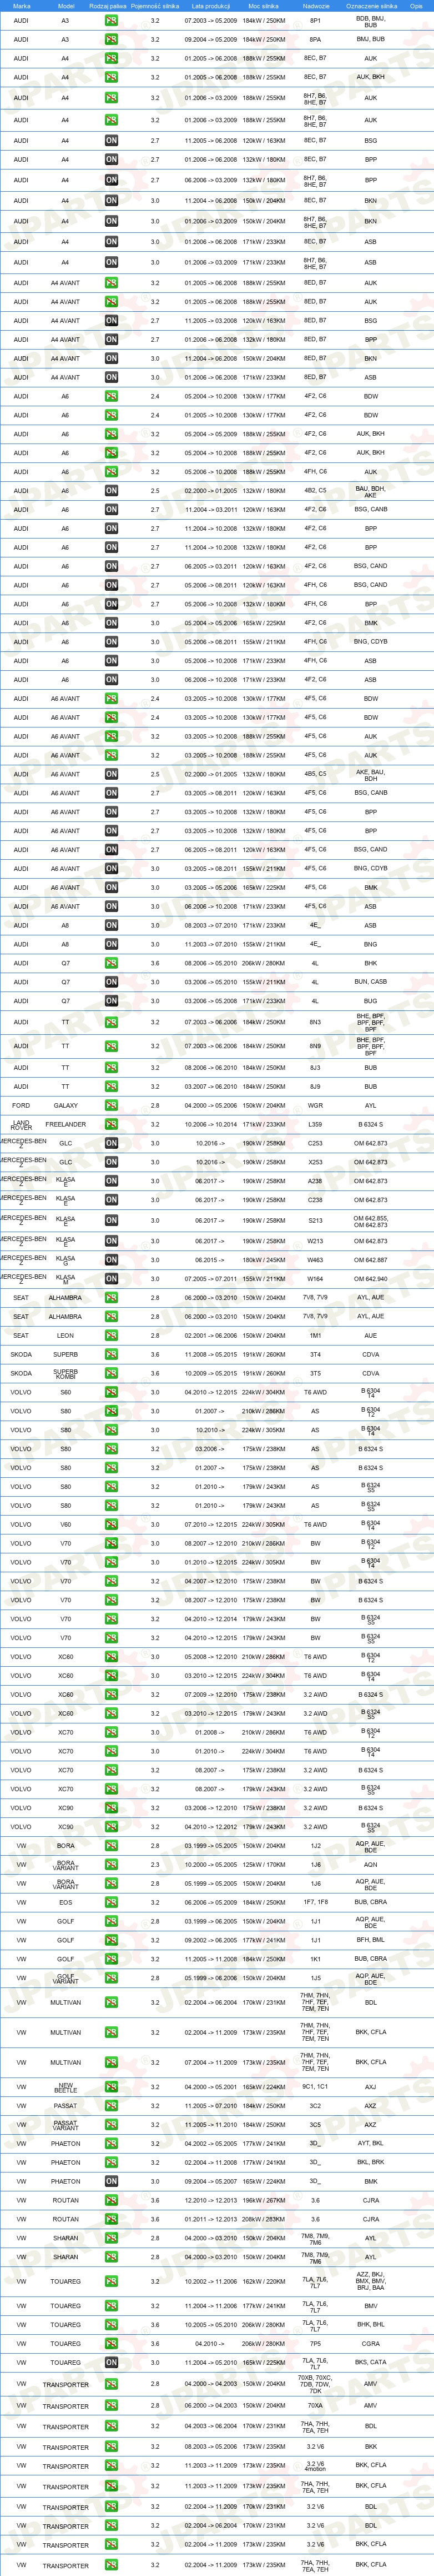Click petrol icon in Skoda Superb 3T4 row
The height and width of the screenshot is (2576, 434).
click(x=111, y=1355)
